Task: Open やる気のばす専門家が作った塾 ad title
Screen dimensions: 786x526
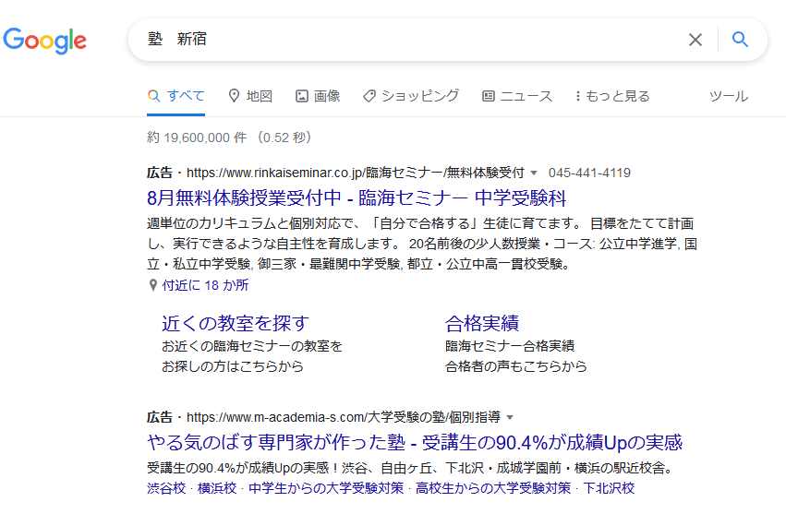Action: (414, 442)
